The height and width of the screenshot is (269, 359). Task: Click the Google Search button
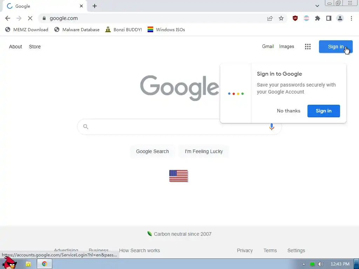[152, 151]
